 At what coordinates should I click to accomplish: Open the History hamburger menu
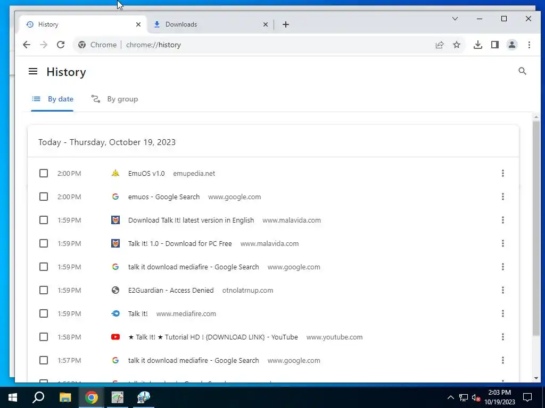click(x=33, y=71)
